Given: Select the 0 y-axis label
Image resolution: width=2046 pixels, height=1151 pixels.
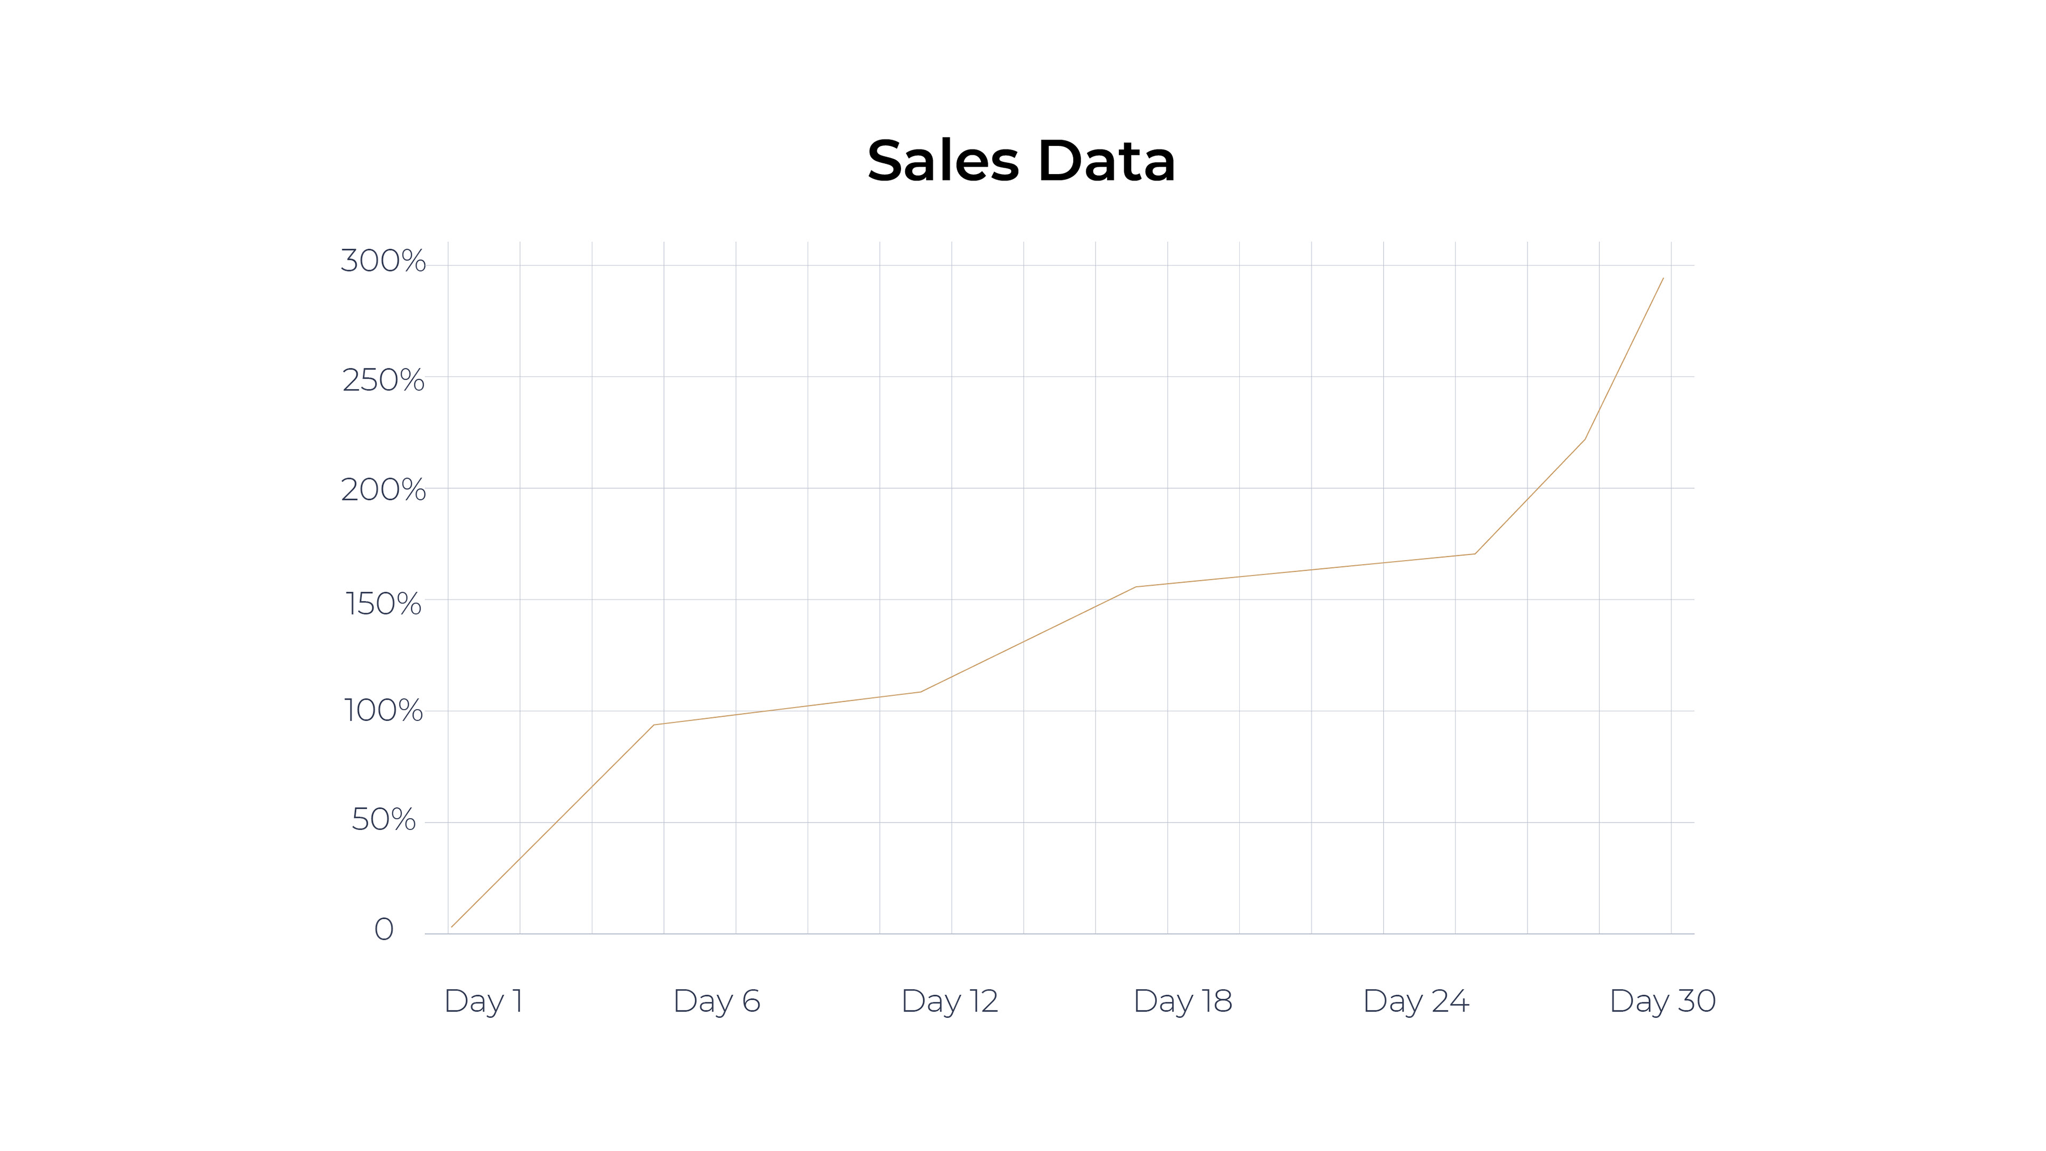Looking at the screenshot, I should pyautogui.click(x=384, y=930).
